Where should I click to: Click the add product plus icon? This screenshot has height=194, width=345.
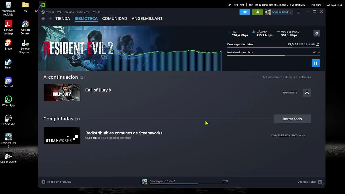43,182
